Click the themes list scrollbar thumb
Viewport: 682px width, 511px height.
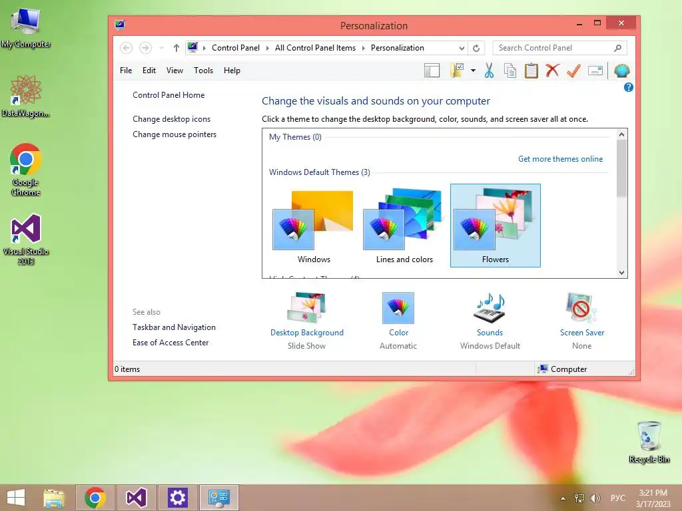click(621, 168)
